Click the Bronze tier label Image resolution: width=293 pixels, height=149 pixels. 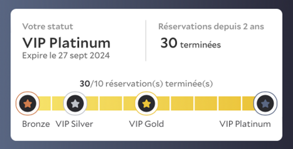pyautogui.click(x=36, y=124)
